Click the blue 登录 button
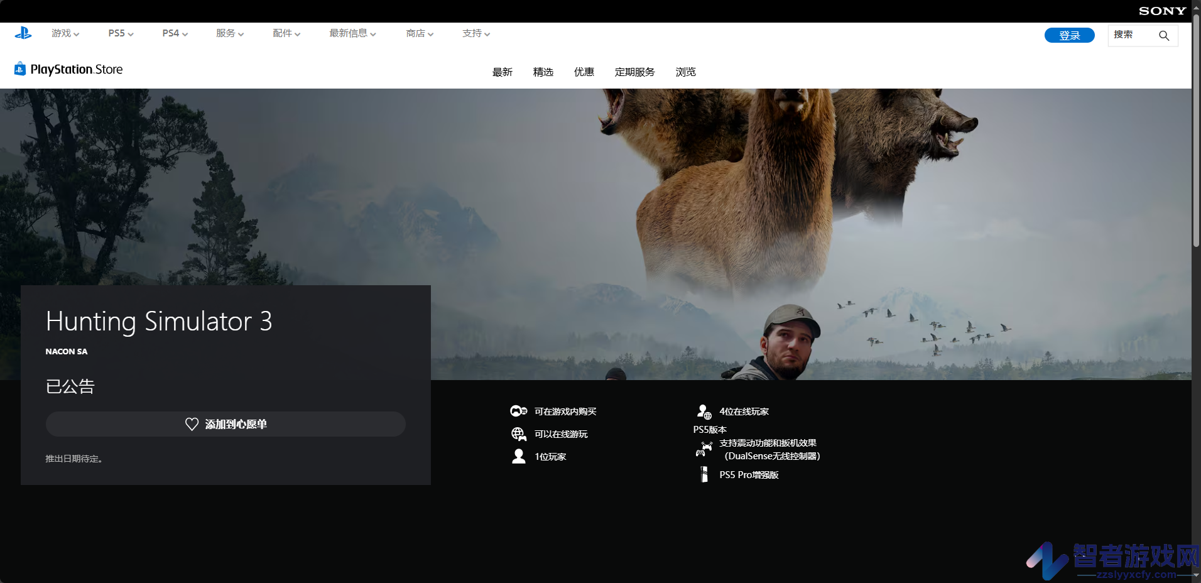Screen dimensions: 1201x583 tap(1070, 36)
